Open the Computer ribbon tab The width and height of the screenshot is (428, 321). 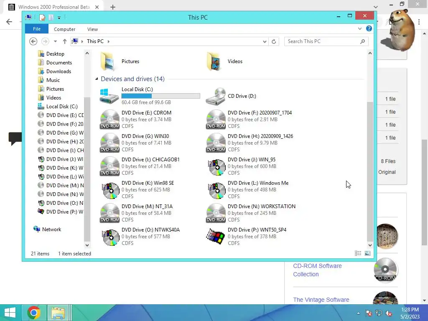[65, 29]
